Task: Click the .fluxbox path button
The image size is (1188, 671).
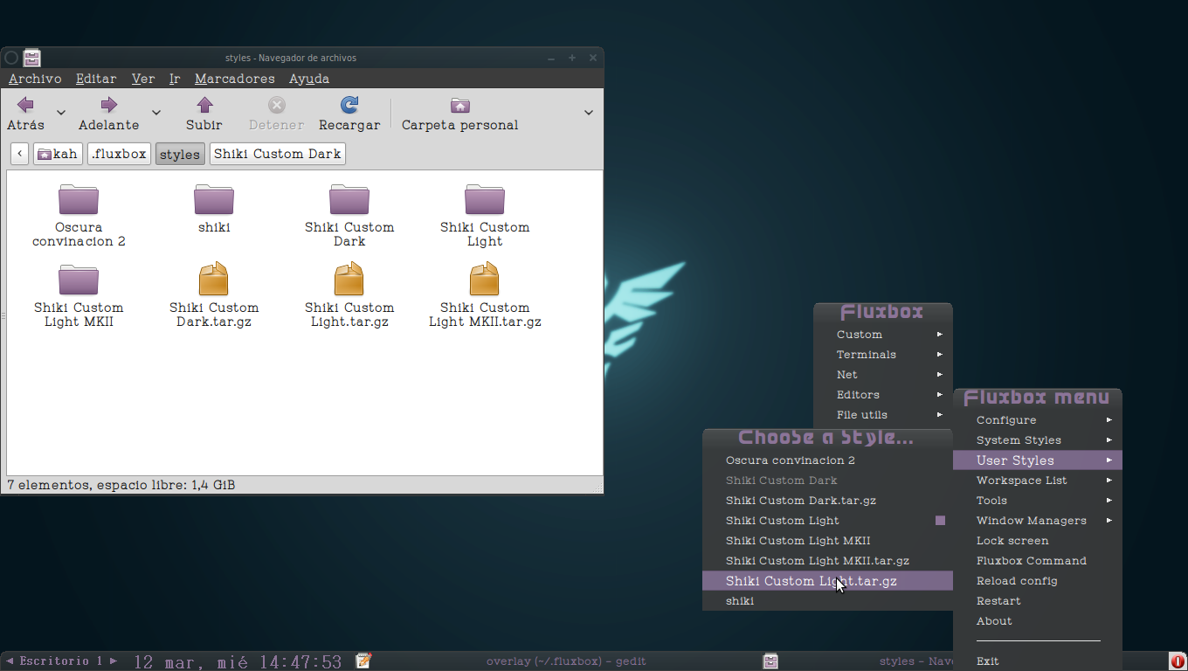Action: (x=119, y=154)
